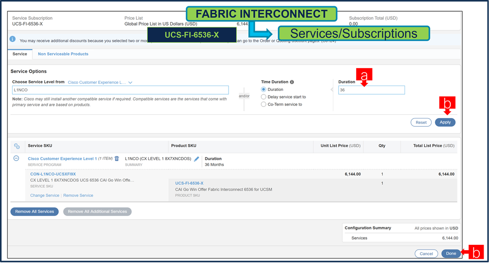Click the Remove Service link
The height and width of the screenshot is (269, 489).
point(78,195)
